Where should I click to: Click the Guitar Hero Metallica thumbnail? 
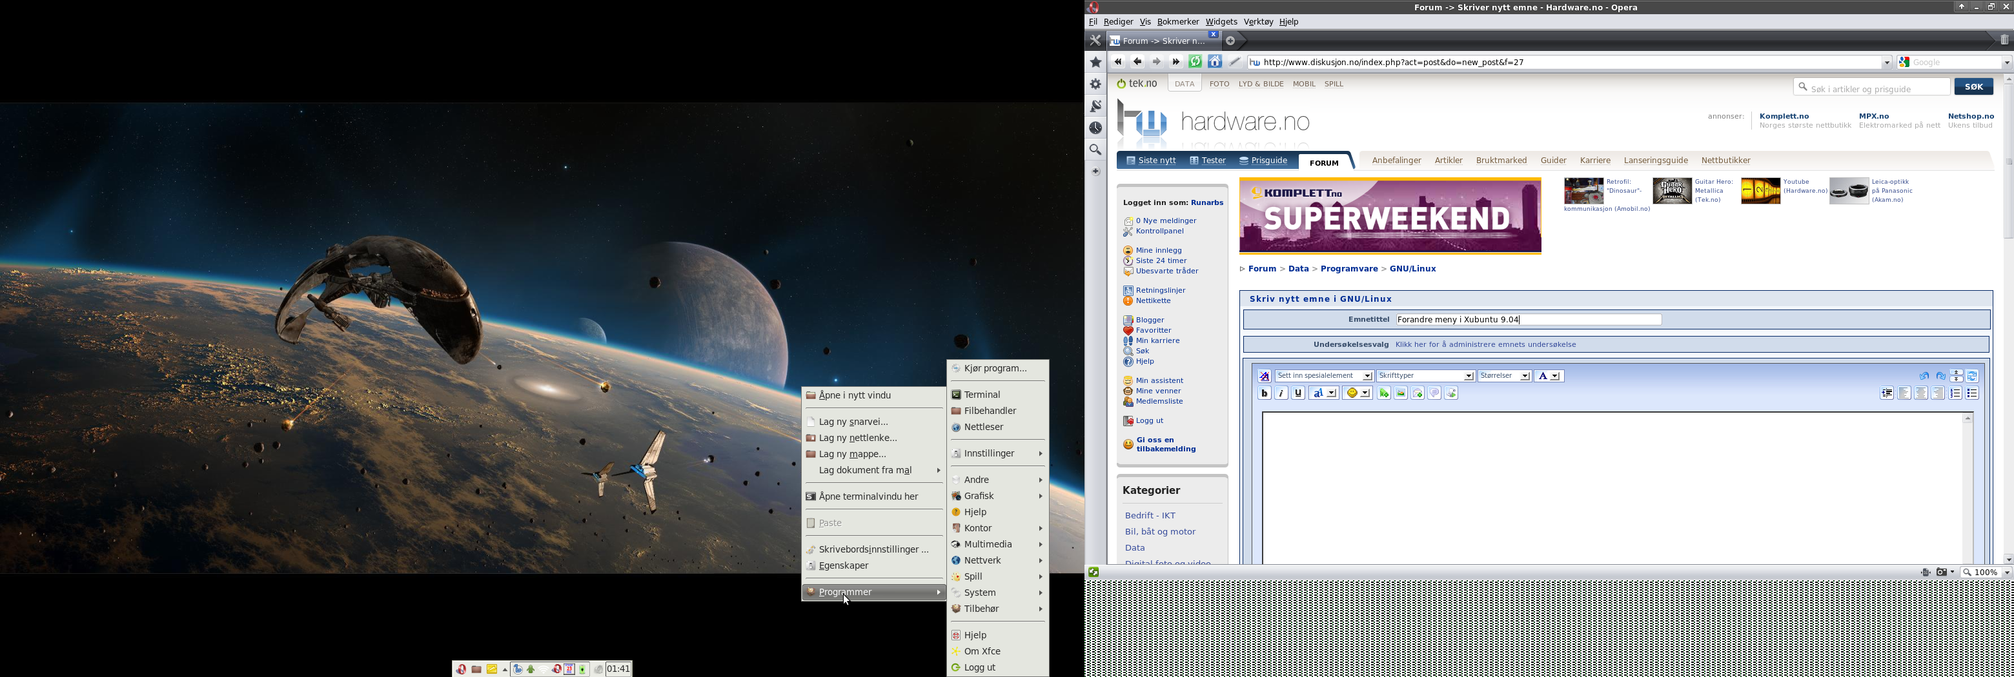click(x=1672, y=191)
